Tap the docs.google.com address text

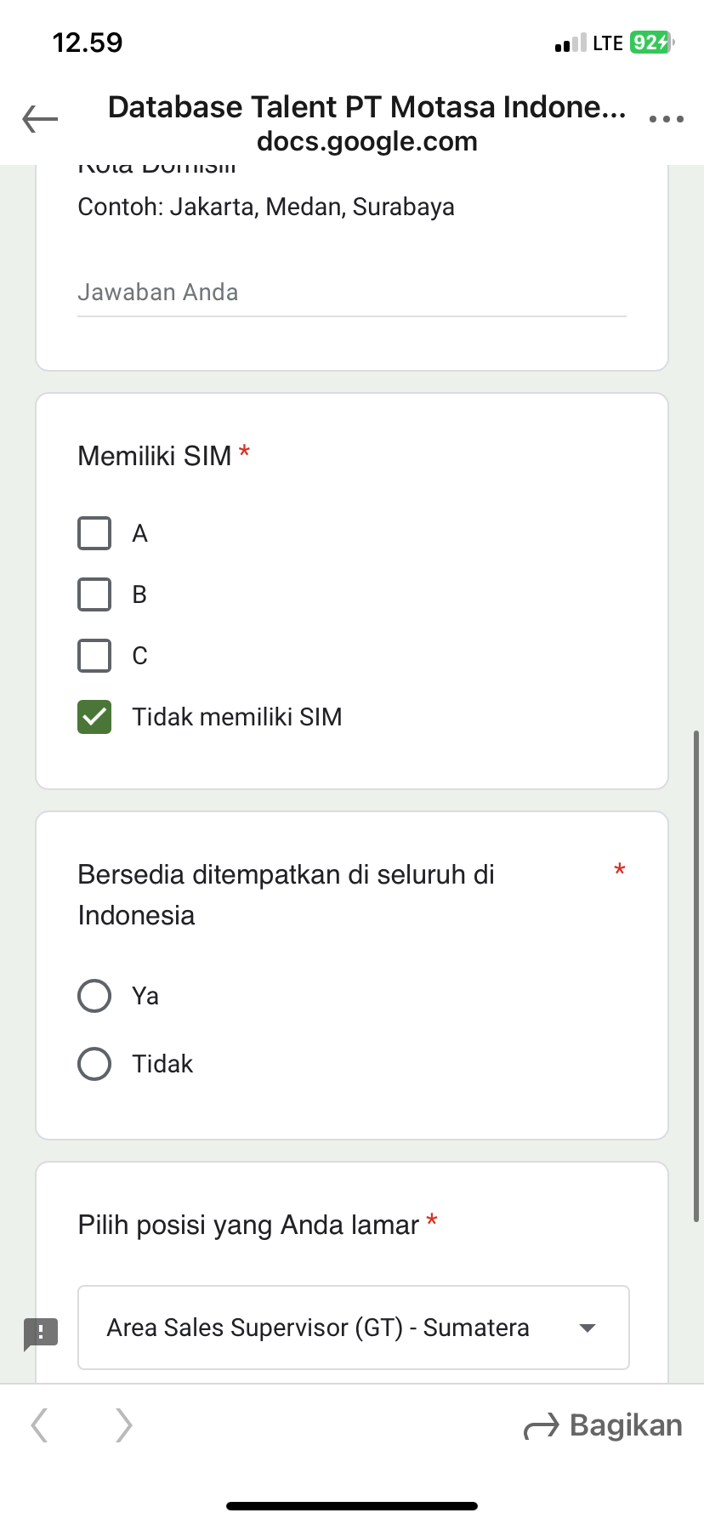[367, 141]
